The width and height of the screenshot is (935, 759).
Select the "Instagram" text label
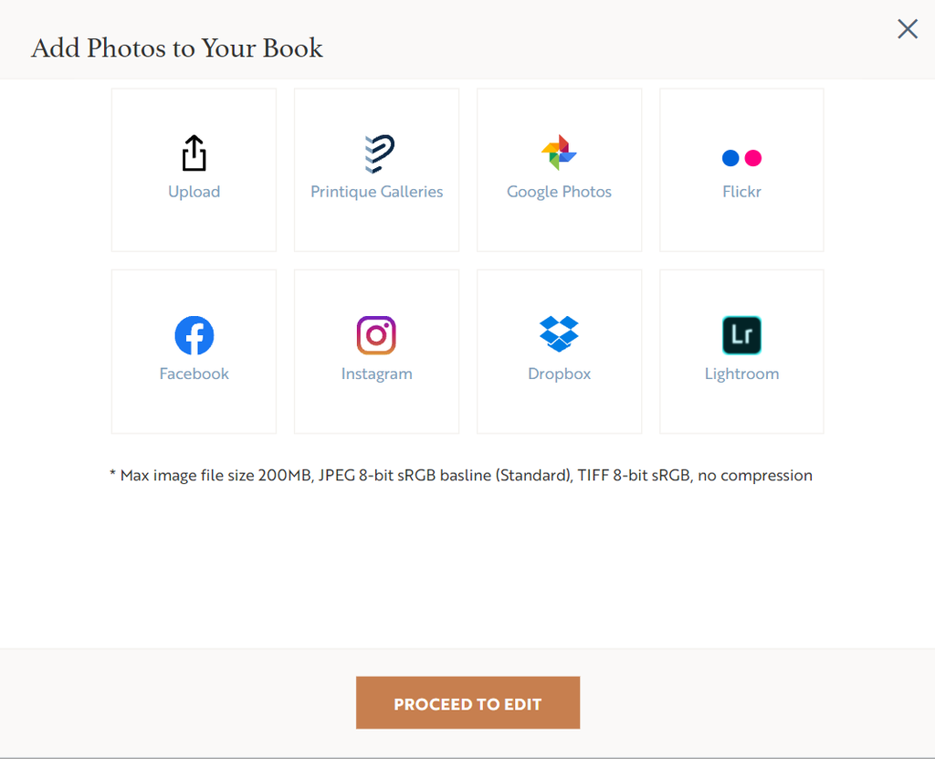coord(376,374)
